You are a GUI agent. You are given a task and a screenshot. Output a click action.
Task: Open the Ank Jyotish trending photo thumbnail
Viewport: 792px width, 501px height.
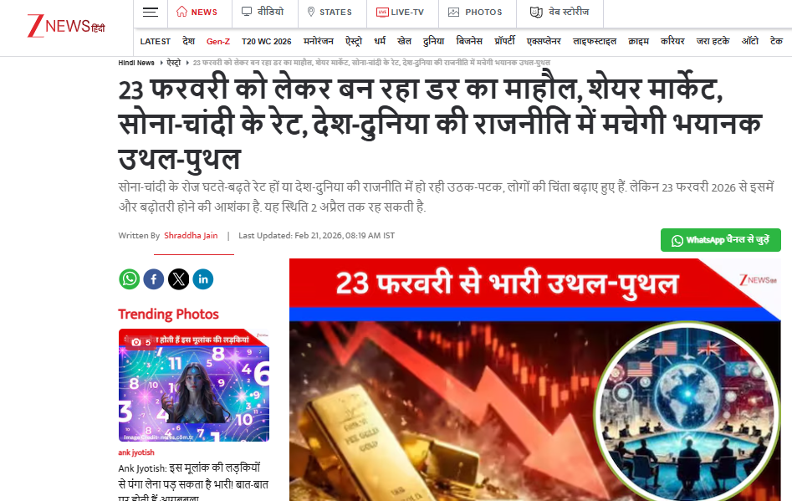[194, 386]
